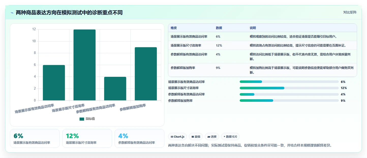367x158 pixels.
Task: Open the 12% 场景展示版尺寸咨询率 card
Action: point(87,138)
